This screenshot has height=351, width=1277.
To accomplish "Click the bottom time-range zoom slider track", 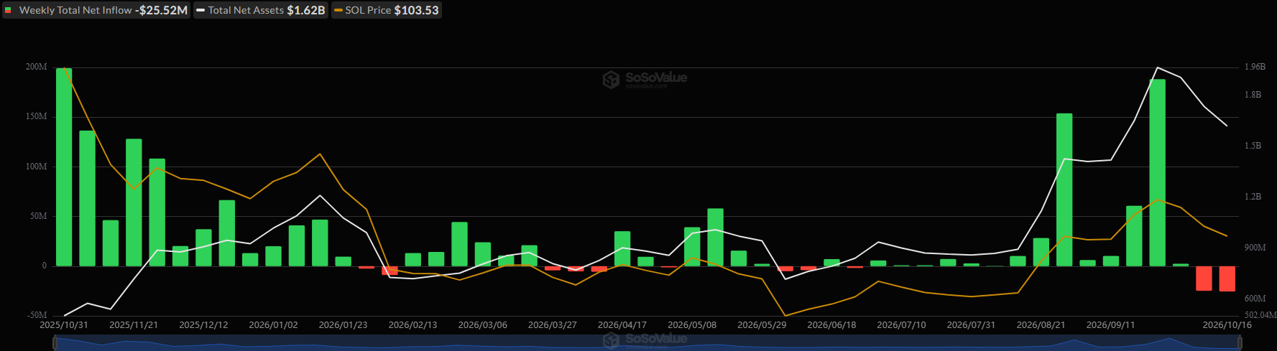I will tap(648, 343).
